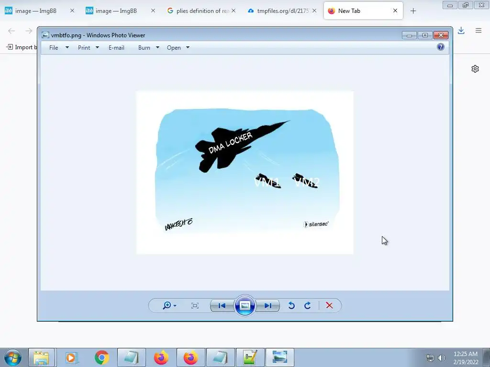Click the Firefox back arrow
The height and width of the screenshot is (367, 490).
(x=11, y=31)
